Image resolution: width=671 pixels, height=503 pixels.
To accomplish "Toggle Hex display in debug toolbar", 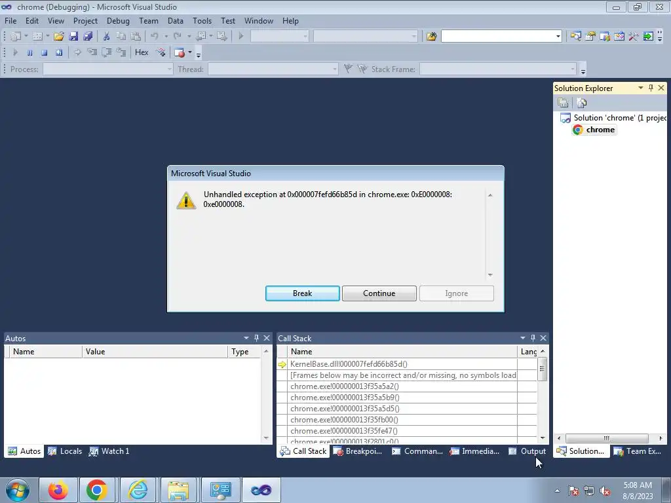I will 142,52.
